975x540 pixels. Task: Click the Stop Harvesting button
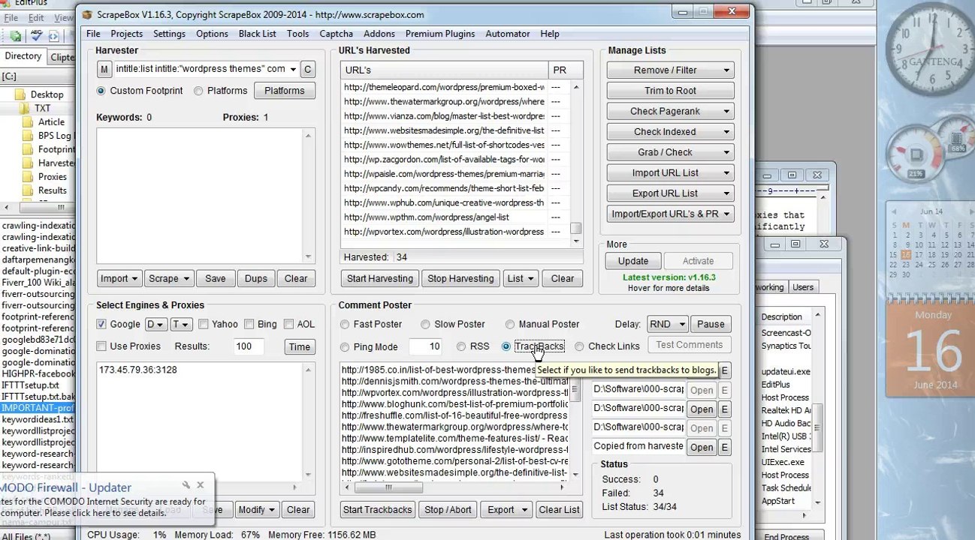[460, 278]
